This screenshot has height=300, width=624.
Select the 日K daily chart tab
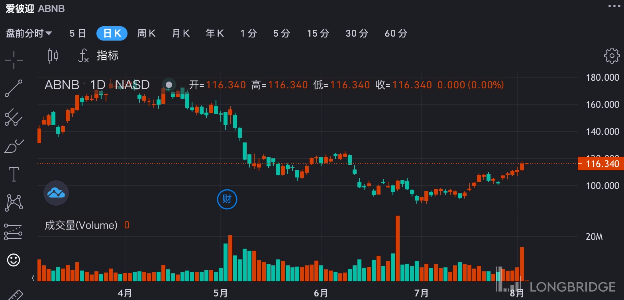pyautogui.click(x=112, y=33)
